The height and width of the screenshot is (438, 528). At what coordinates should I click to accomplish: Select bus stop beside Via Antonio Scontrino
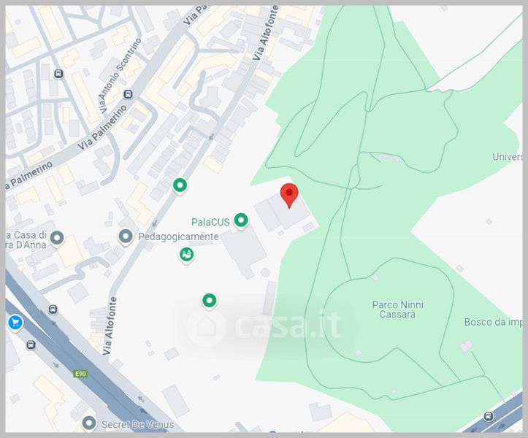click(x=129, y=94)
